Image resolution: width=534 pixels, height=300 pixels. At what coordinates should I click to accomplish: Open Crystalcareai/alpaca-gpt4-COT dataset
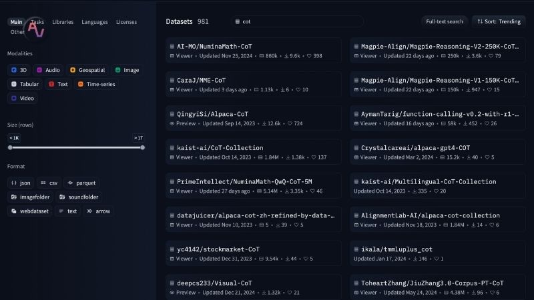click(438, 152)
